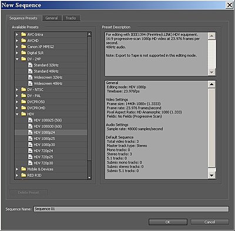The height and width of the screenshot is (231, 235).
Task: Click the DVCPRO50 folder icon
Action: coord(23,102)
